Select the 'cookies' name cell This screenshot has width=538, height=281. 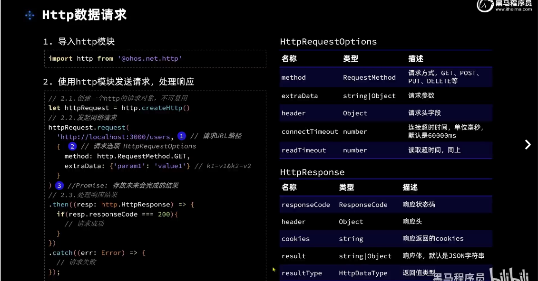point(295,239)
